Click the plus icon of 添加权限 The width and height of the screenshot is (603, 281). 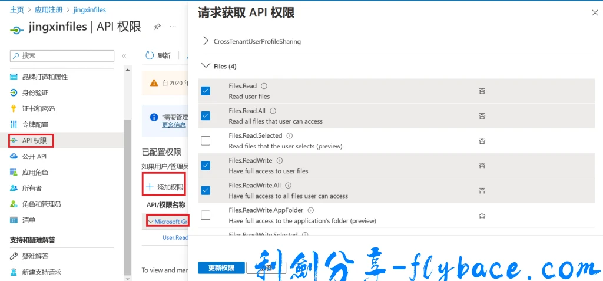point(150,187)
